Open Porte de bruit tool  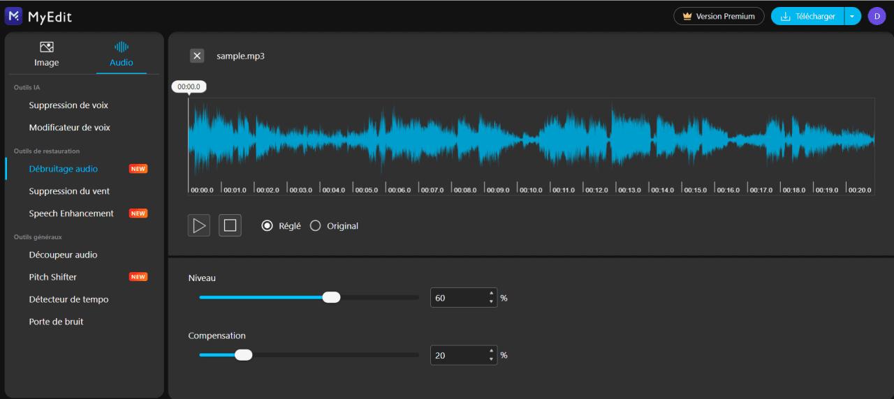coord(56,322)
